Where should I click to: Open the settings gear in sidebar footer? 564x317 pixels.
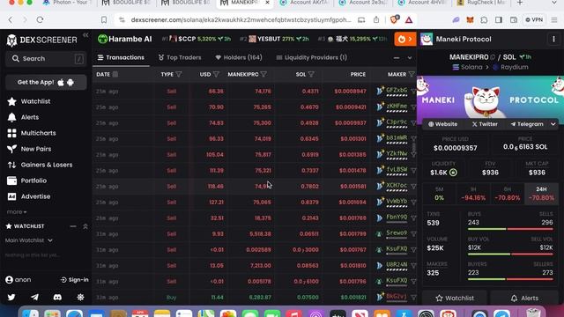[80, 298]
